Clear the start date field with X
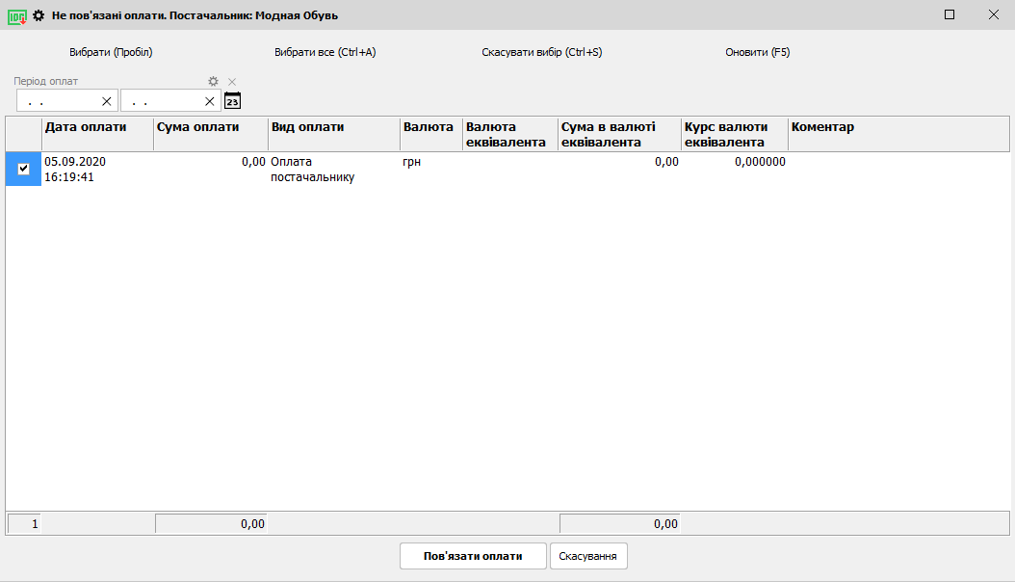1015x582 pixels. pyautogui.click(x=107, y=101)
